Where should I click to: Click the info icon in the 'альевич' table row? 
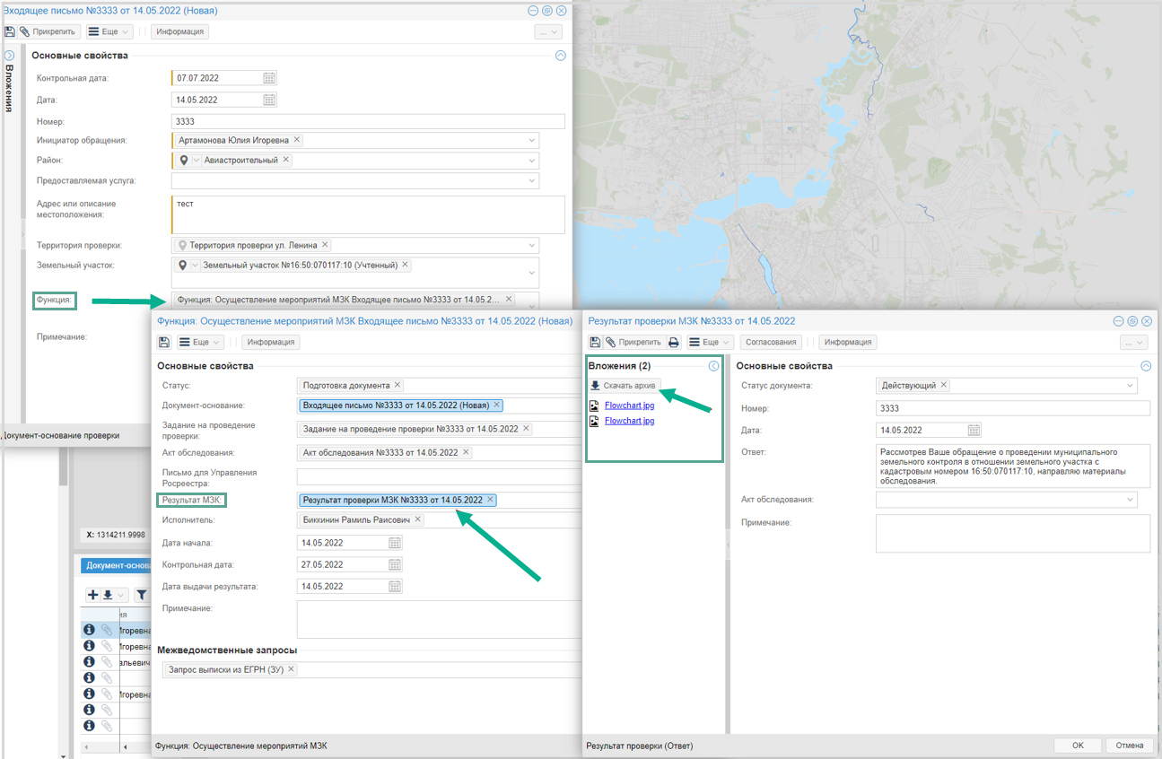[x=89, y=662]
